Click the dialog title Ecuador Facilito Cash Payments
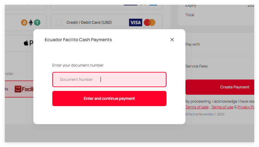Screen dimensions: 259x147 78,40
